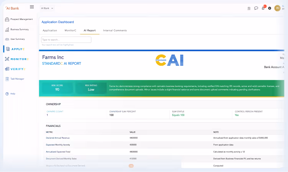Screen dimensions: 288x172
Task: Click the Standard C AI logo
Action: (x=169, y=60)
